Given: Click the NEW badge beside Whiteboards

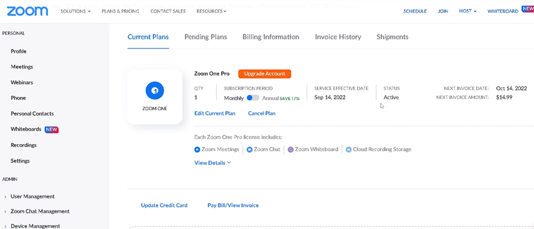Looking at the screenshot, I should (51, 129).
